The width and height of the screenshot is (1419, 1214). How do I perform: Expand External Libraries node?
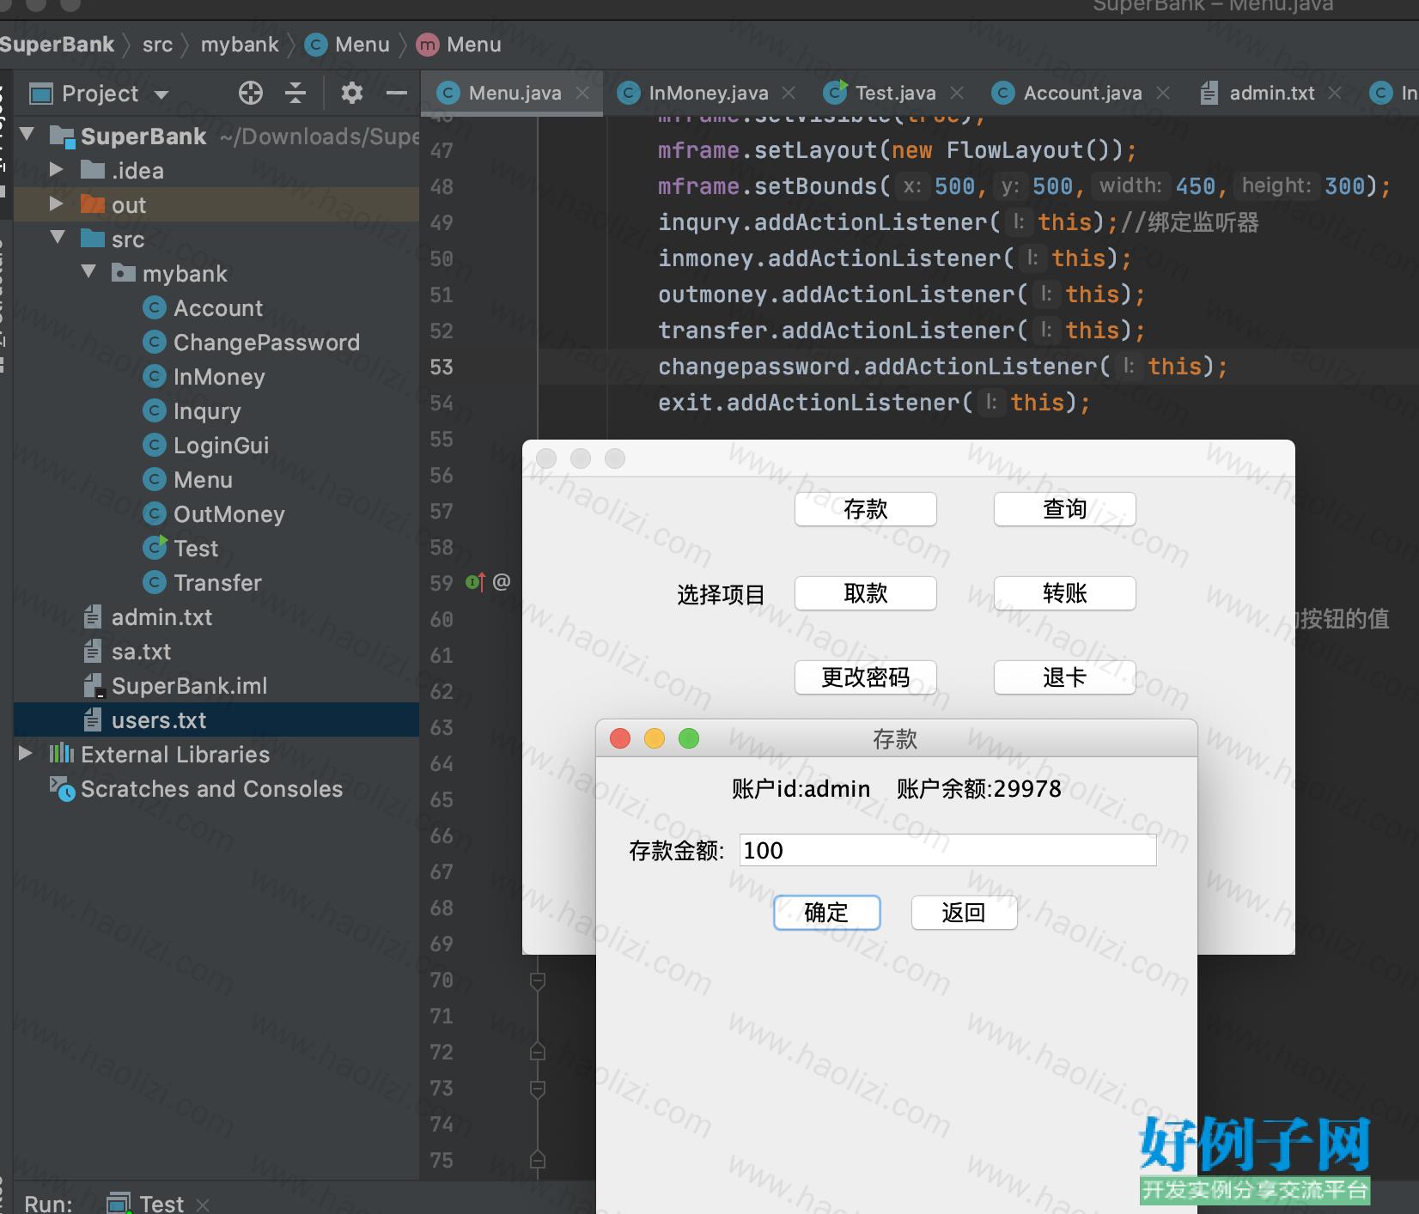tap(26, 754)
